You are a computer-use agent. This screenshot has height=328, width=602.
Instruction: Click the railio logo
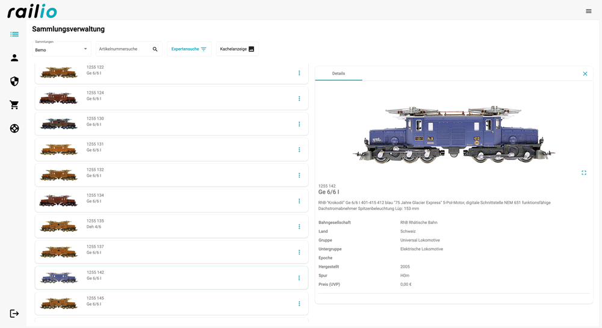click(x=33, y=11)
